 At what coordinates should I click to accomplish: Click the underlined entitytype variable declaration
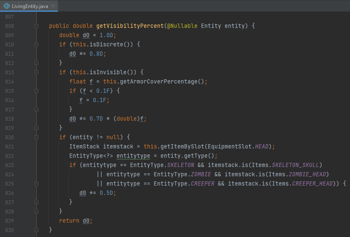pos(133,156)
